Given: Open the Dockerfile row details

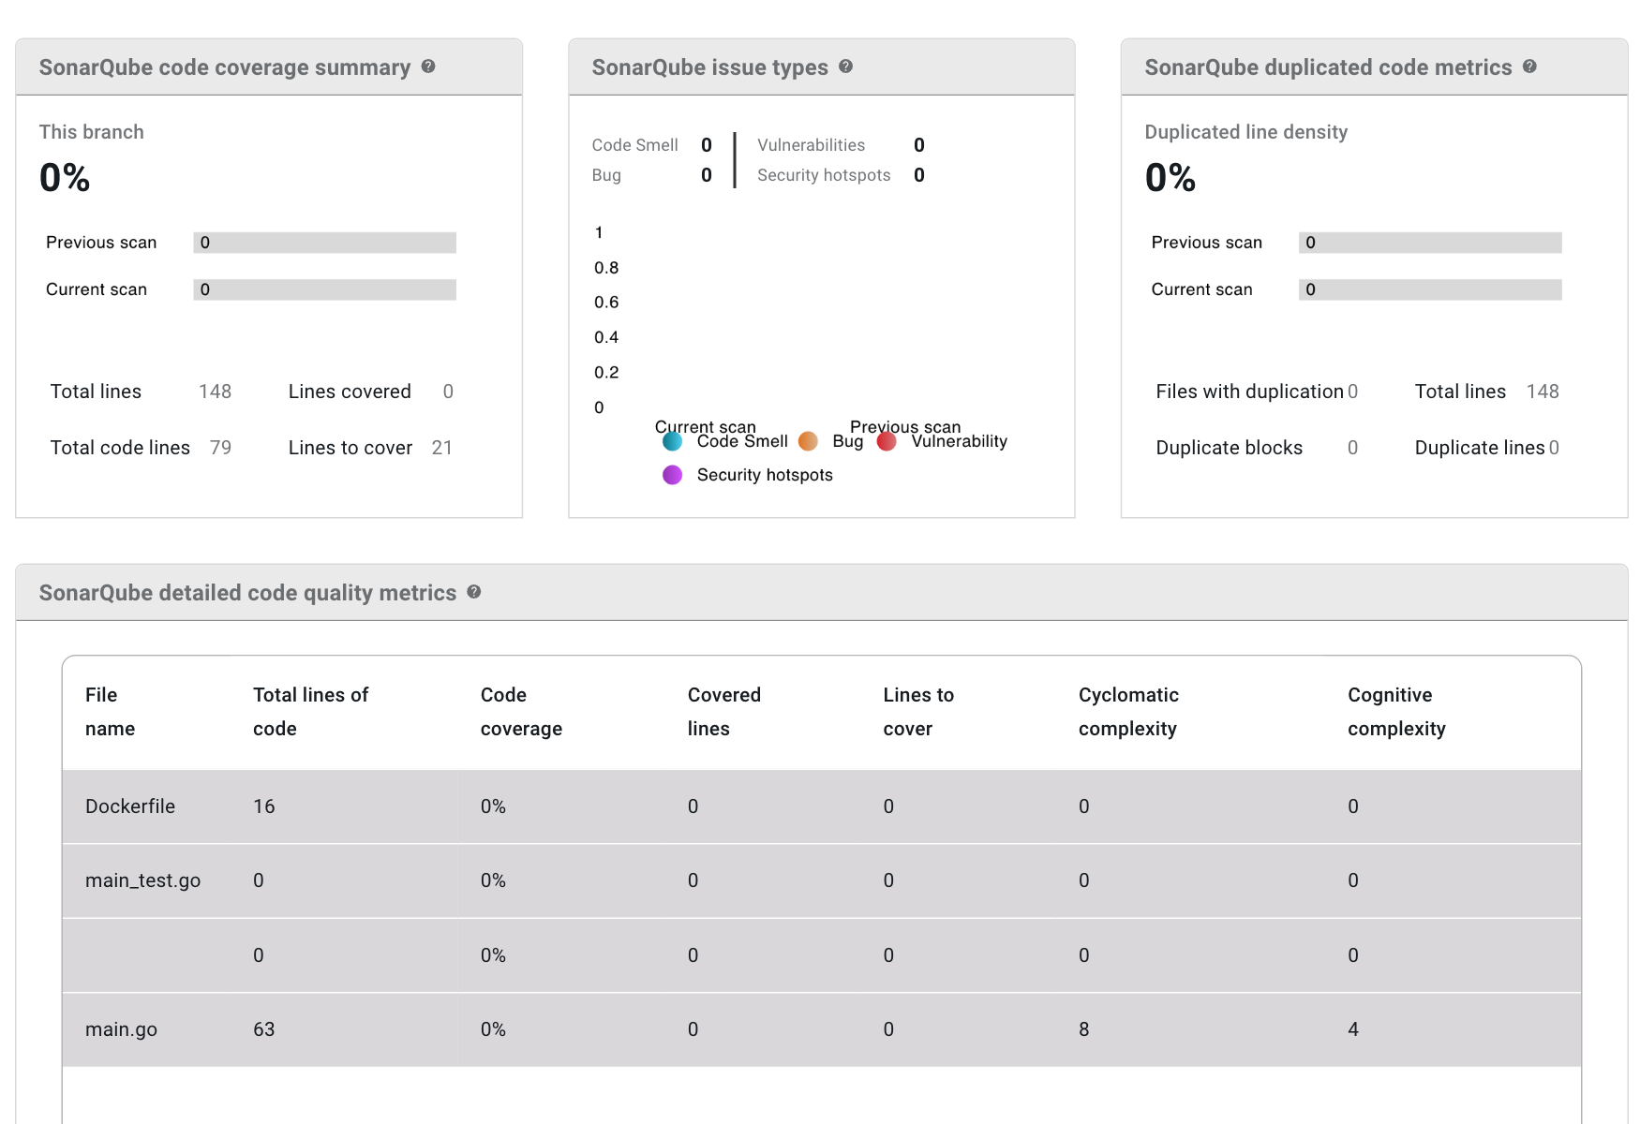Looking at the screenshot, I should click(x=130, y=806).
